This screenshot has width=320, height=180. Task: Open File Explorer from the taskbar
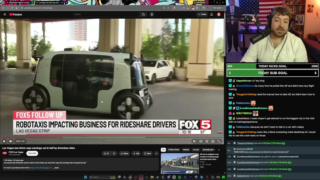152,177
